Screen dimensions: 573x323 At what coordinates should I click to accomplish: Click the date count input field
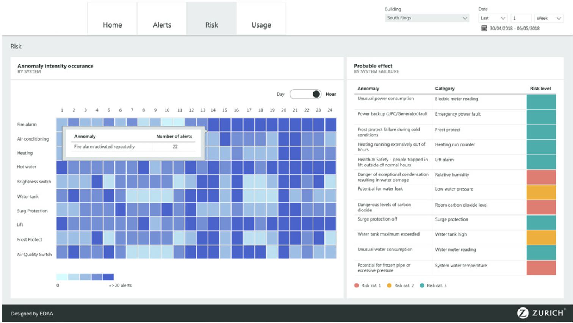click(x=521, y=18)
